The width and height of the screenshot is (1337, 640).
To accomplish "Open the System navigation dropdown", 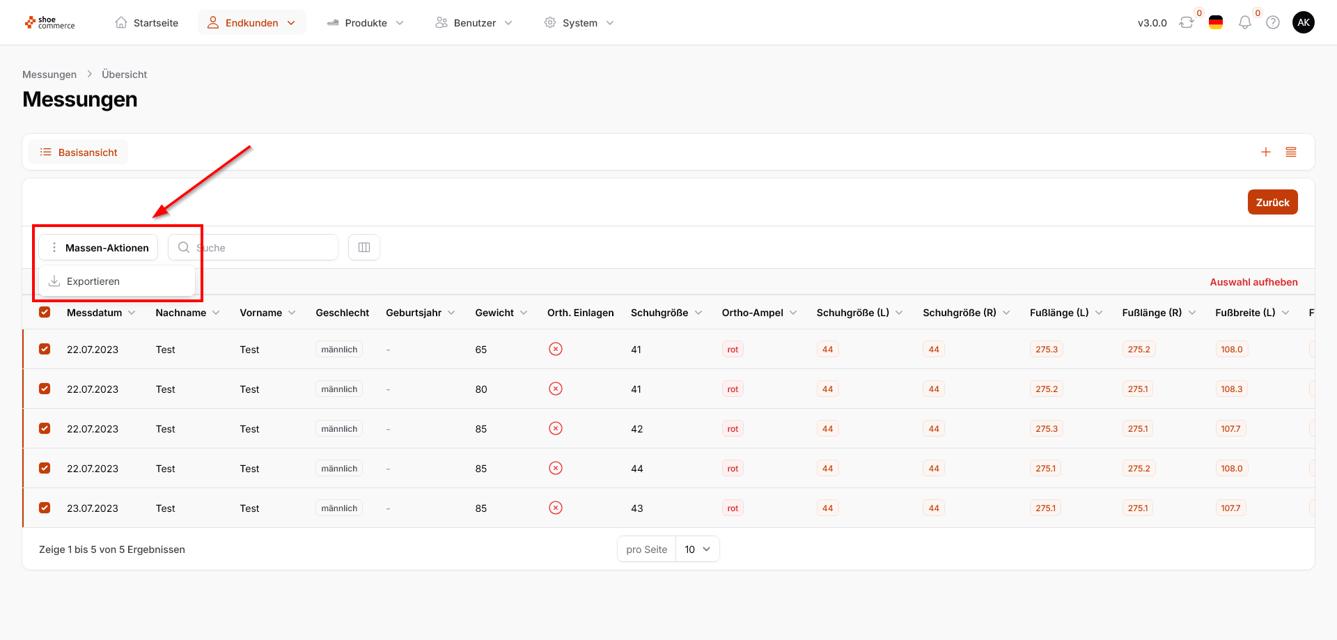I will 579,23.
